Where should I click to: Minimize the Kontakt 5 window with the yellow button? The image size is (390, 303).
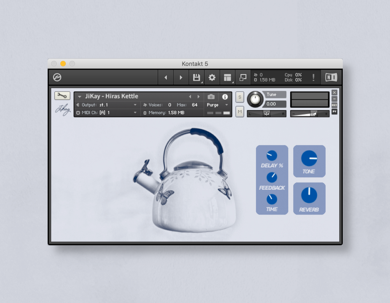click(x=63, y=64)
